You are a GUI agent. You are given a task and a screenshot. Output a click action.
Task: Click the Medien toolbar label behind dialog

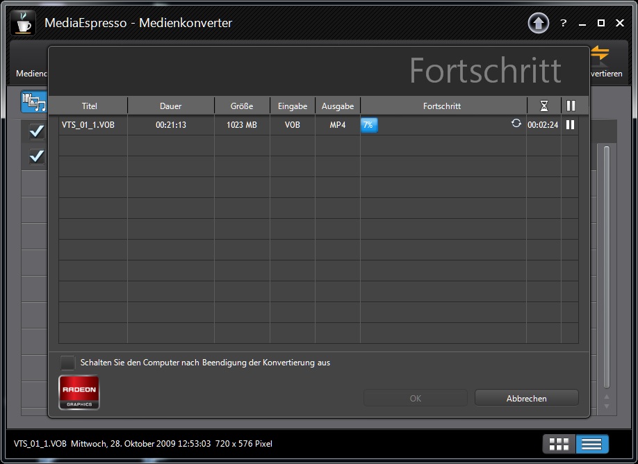click(x=31, y=74)
